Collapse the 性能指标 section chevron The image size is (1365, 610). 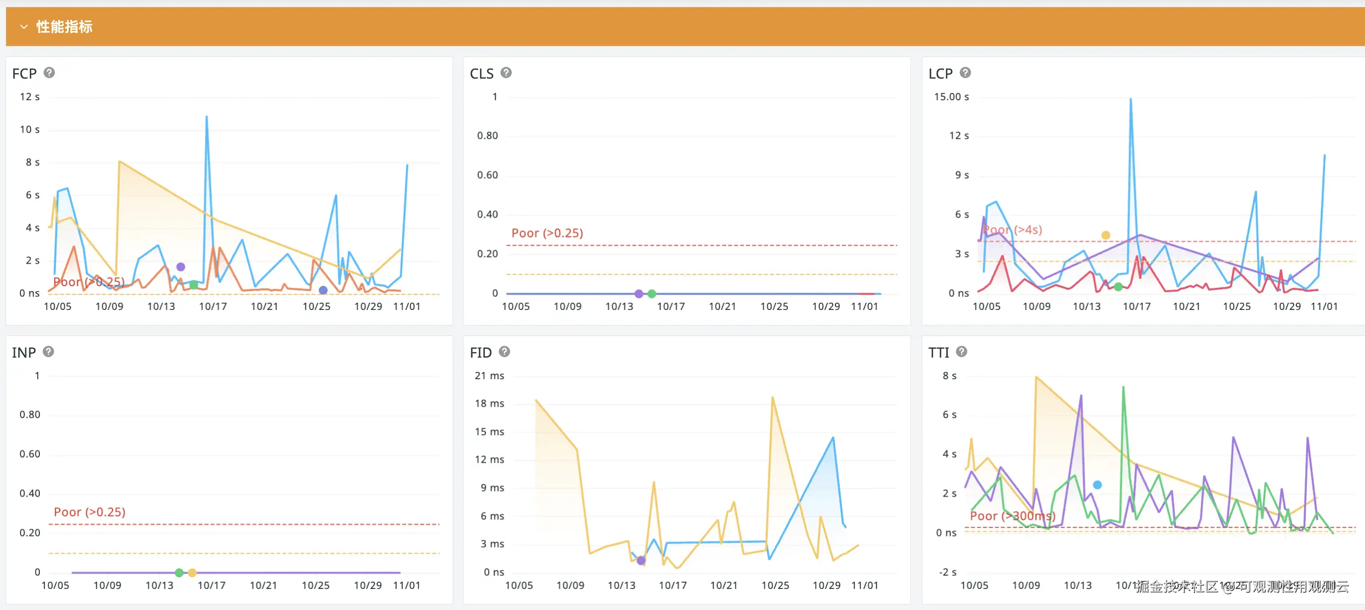24,27
